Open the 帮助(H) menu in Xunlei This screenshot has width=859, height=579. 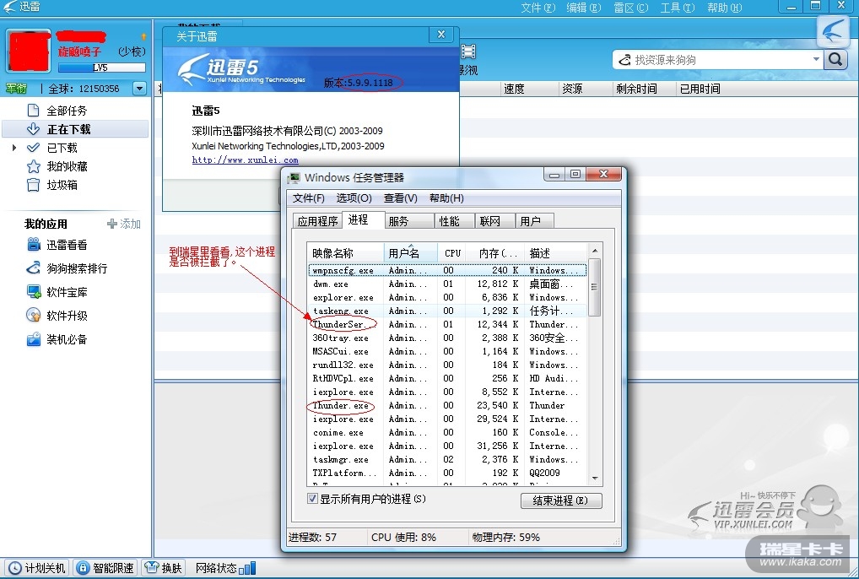pyautogui.click(x=724, y=8)
